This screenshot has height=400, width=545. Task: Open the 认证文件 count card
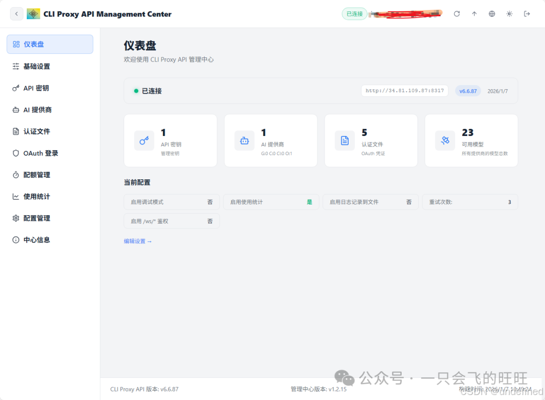tap(371, 141)
